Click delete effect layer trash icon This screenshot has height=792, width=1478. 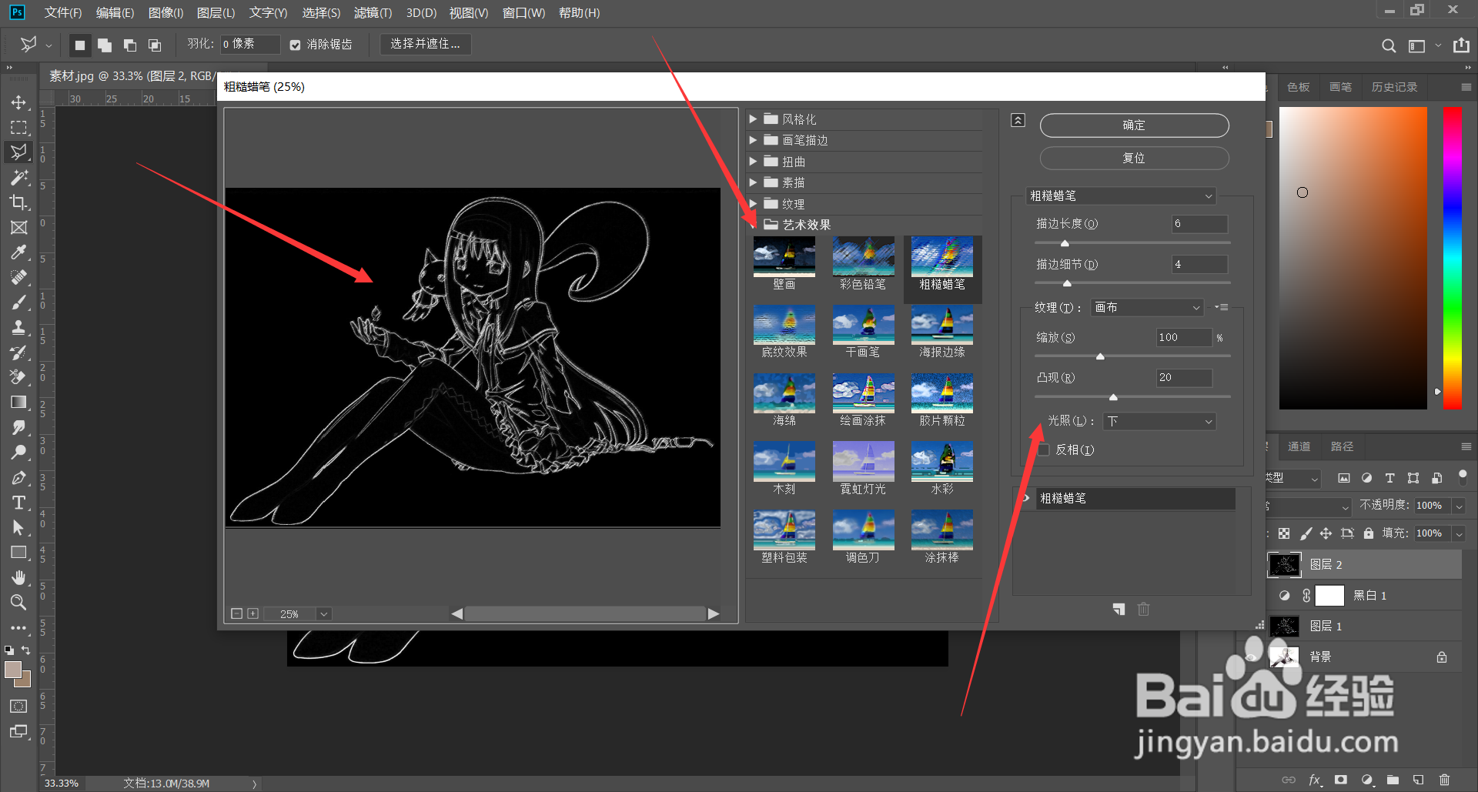pos(1144,610)
